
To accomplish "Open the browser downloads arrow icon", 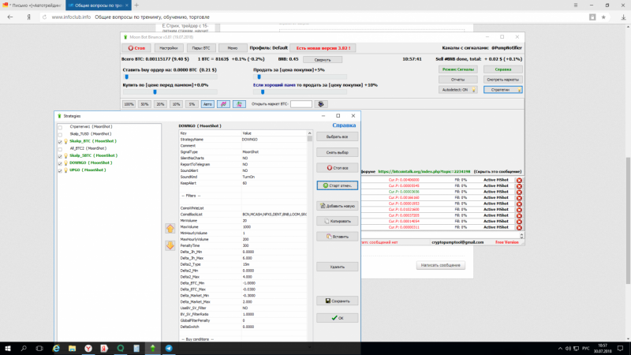I will click(x=623, y=17).
